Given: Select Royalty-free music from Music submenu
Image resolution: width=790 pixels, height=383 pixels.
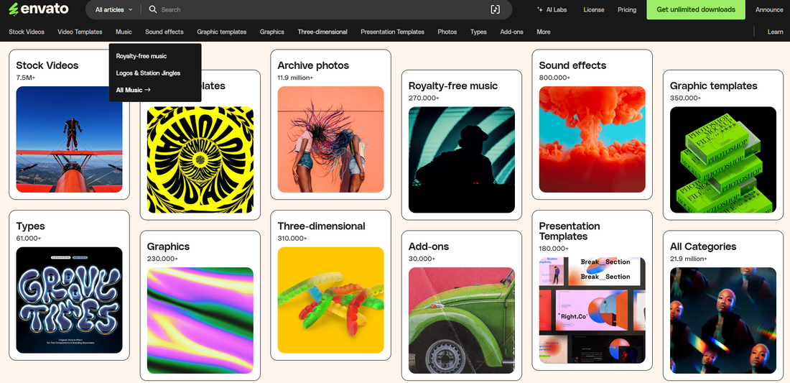Looking at the screenshot, I should tap(141, 56).
